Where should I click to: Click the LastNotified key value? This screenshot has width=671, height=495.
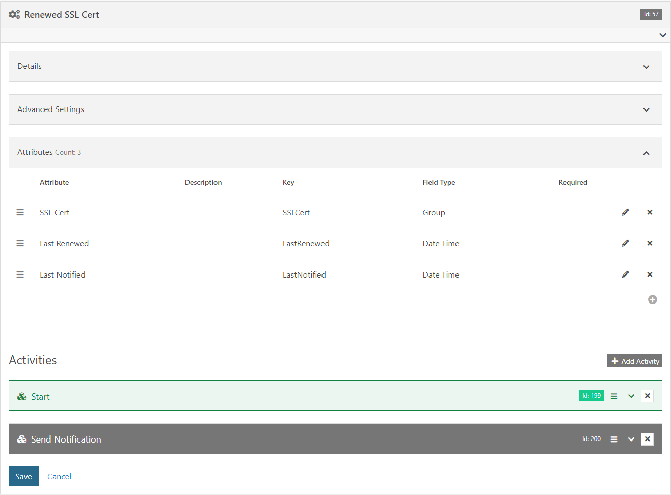tap(304, 275)
